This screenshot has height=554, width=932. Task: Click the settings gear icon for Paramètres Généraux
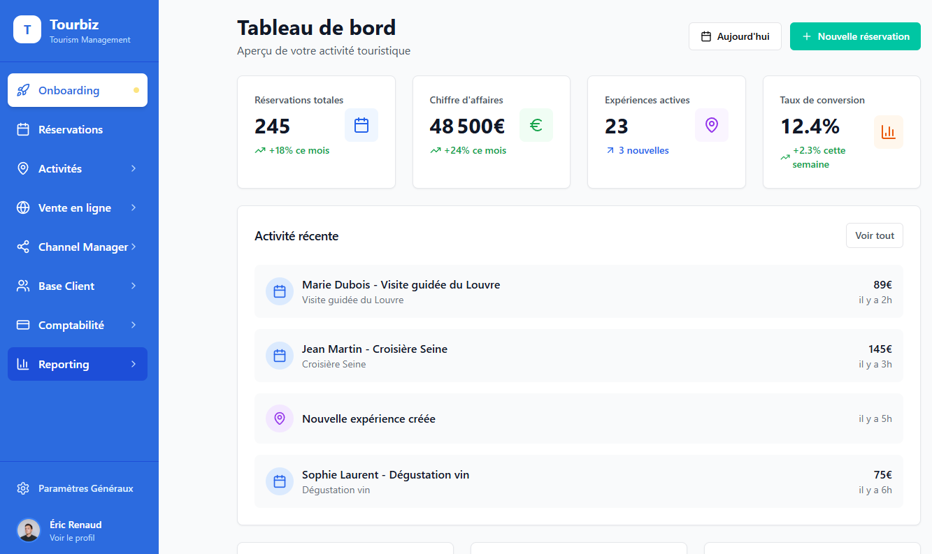23,488
